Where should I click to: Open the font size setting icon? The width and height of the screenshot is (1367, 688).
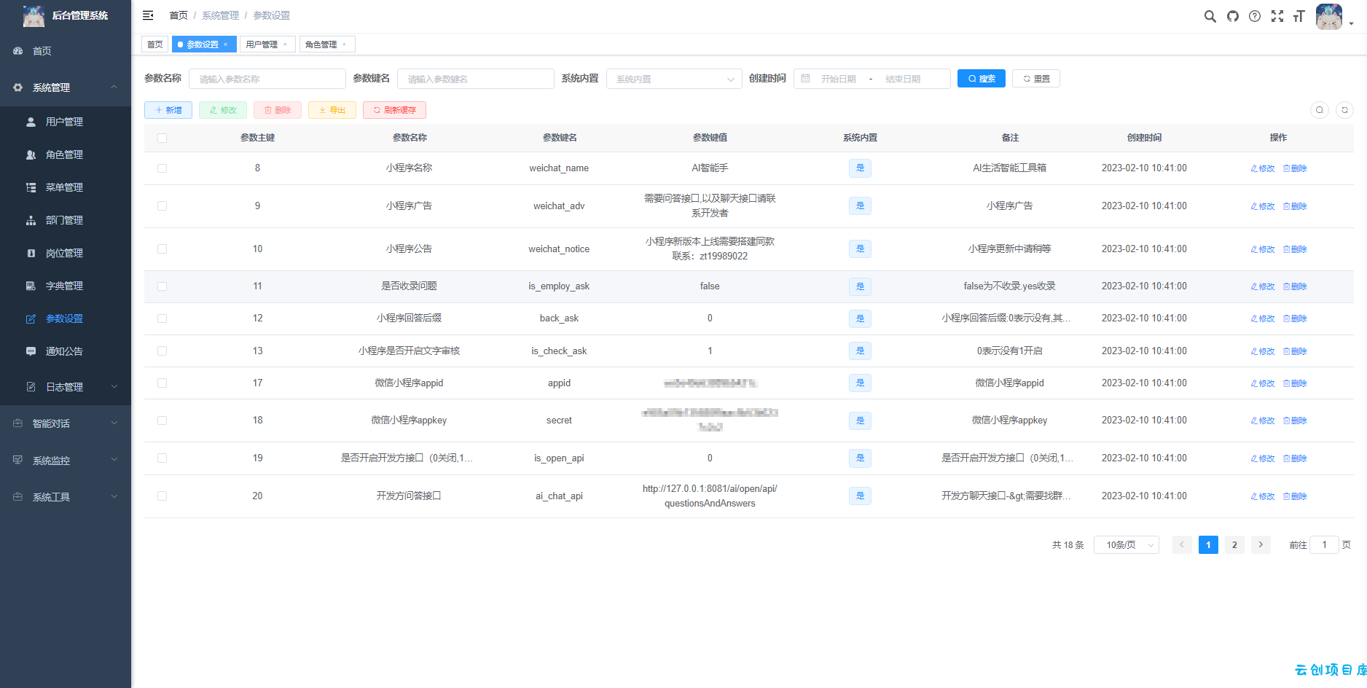coord(1299,16)
